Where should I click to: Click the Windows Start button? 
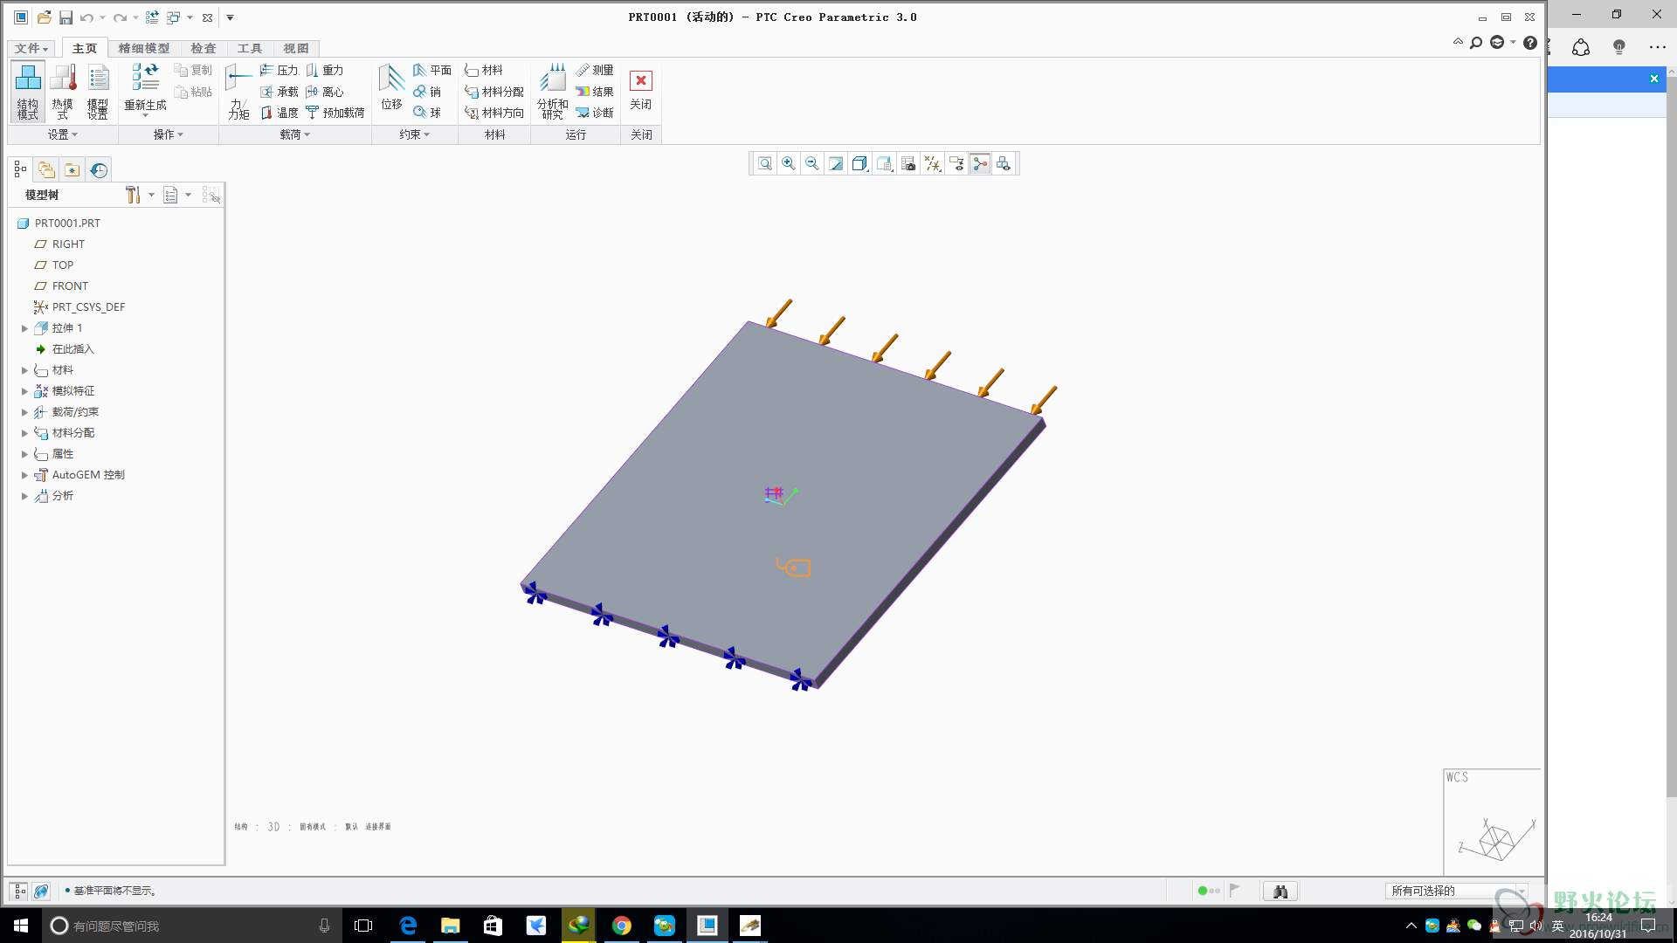pyautogui.click(x=21, y=926)
